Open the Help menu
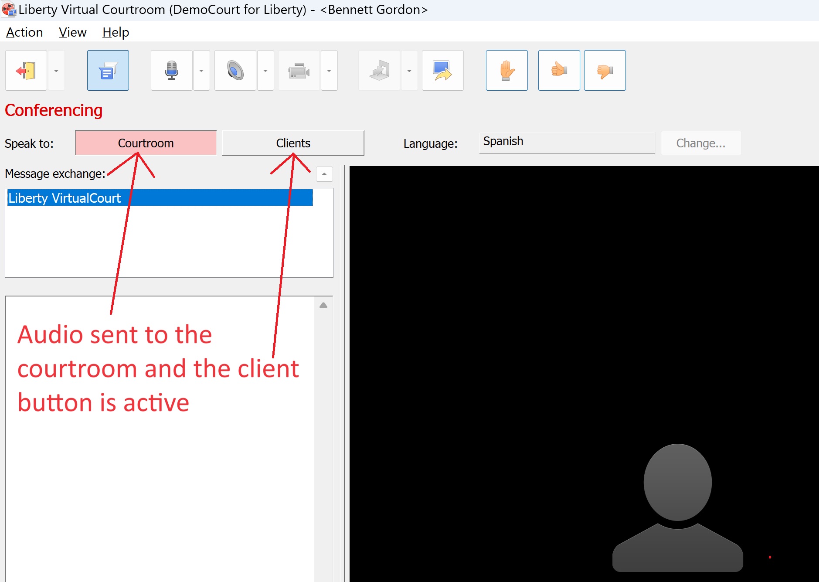The image size is (819, 582). coord(116,32)
